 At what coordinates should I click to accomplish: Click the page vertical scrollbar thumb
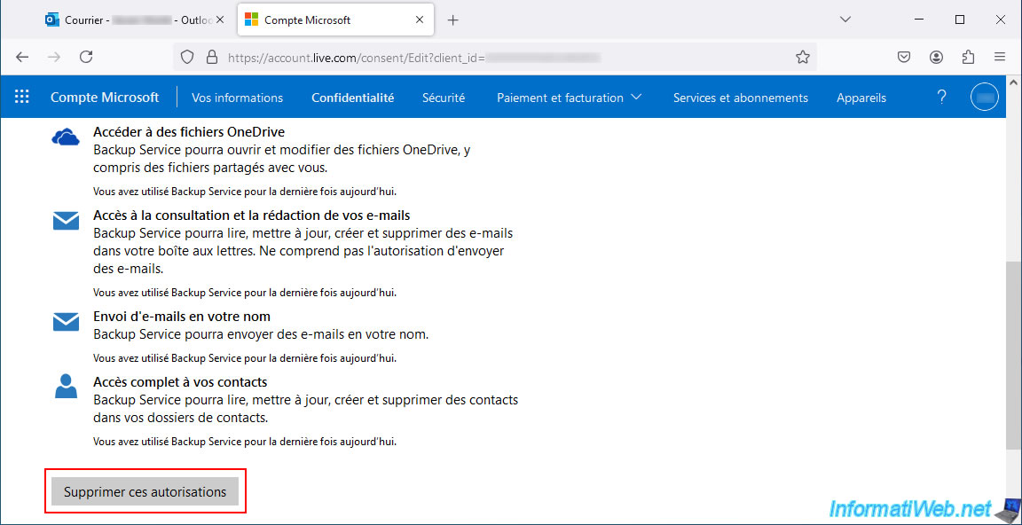click(1011, 355)
